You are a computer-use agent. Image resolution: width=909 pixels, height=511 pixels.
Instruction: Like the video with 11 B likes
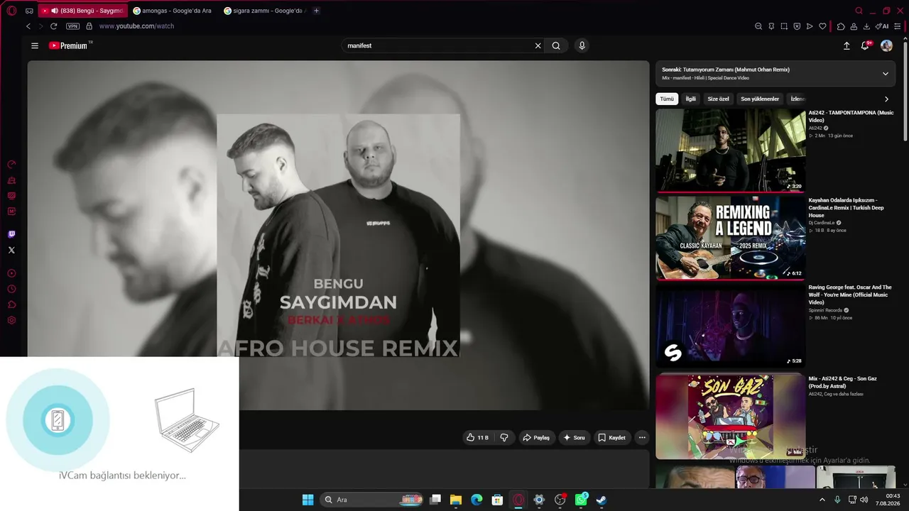pos(477,438)
